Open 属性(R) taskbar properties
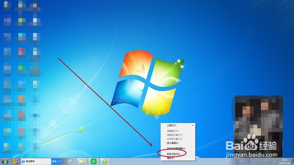The image size is (294, 165). tap(178, 158)
